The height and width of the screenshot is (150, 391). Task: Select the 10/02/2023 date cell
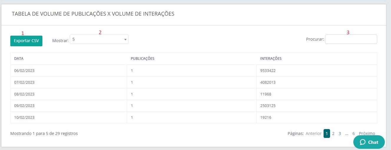coord(24,117)
